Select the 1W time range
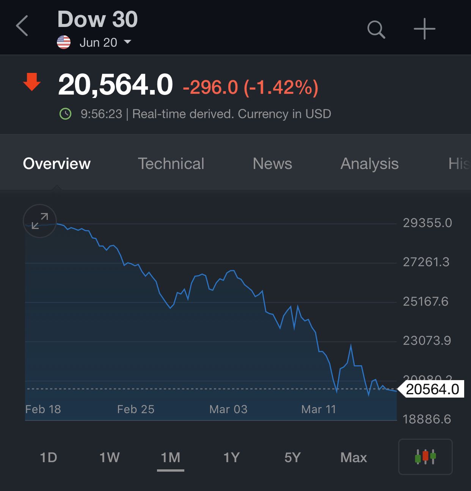Image resolution: width=471 pixels, height=491 pixels. 110,457
